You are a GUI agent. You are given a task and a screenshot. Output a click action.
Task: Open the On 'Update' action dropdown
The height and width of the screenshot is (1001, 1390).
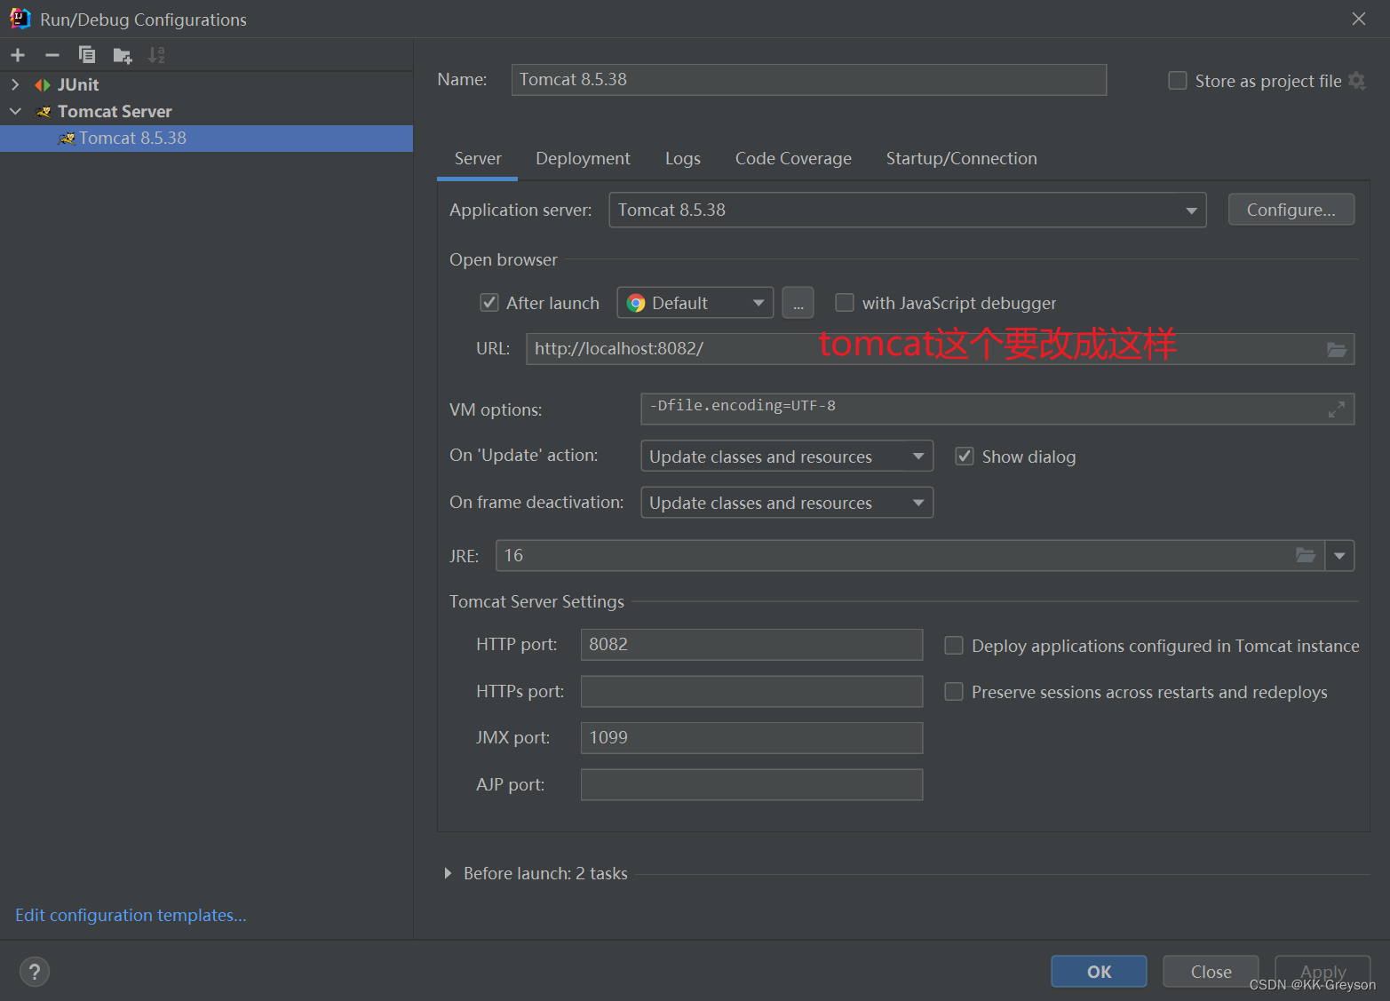(x=787, y=457)
